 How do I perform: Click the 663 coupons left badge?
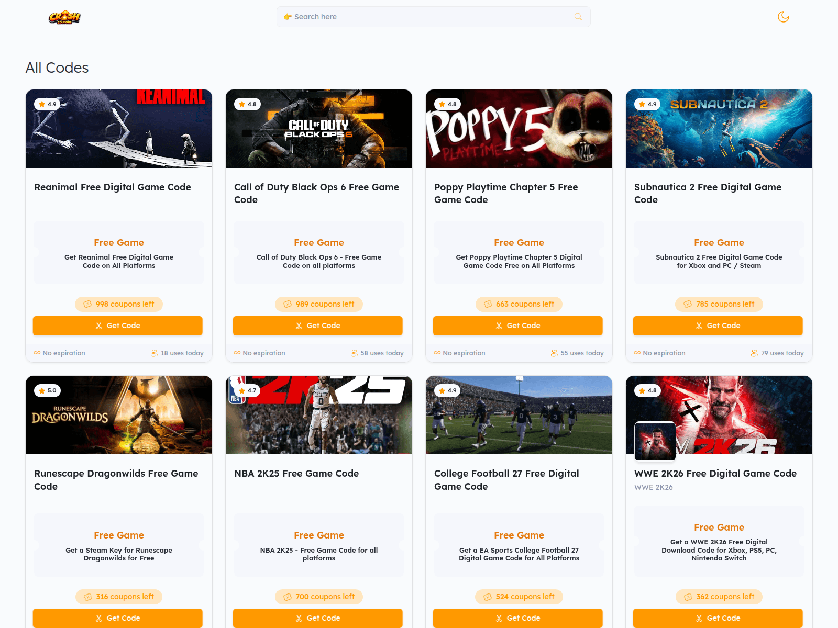pos(519,304)
